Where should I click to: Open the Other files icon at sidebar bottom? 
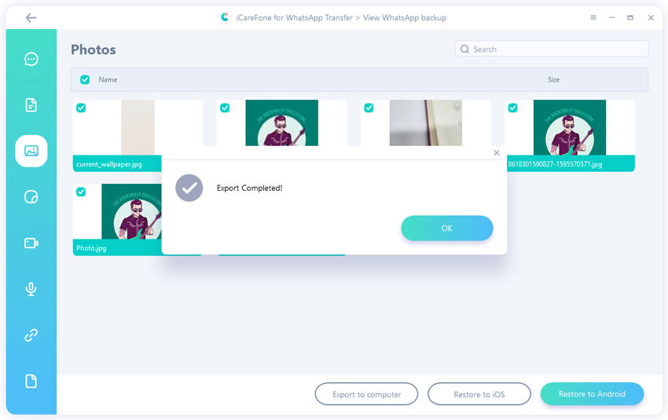[31, 382]
